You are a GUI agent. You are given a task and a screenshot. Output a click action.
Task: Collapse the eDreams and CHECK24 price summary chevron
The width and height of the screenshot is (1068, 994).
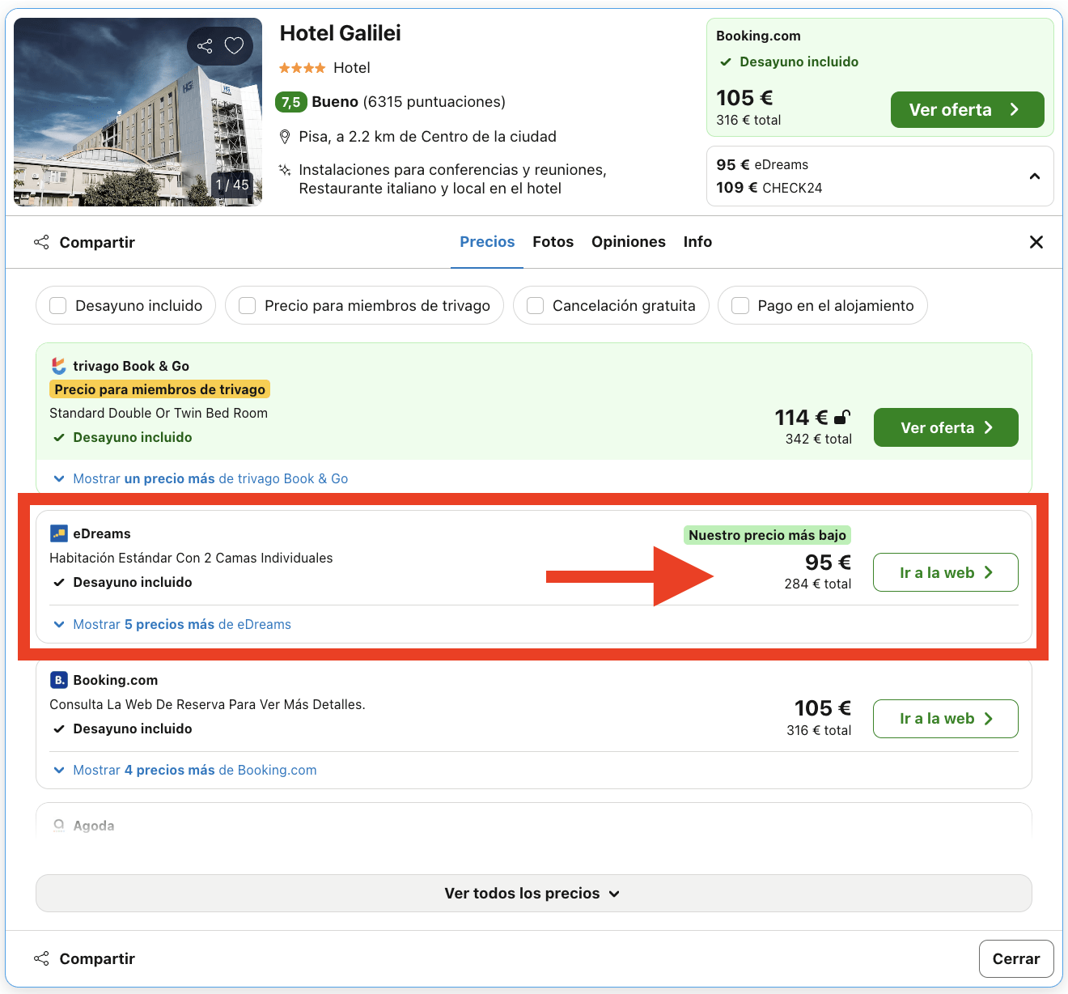(1034, 176)
